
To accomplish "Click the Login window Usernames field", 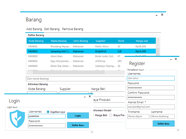I will [47, 116].
